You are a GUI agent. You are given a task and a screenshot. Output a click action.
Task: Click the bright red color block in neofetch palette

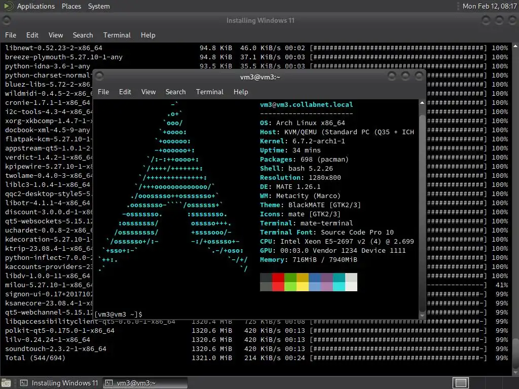[278, 287]
